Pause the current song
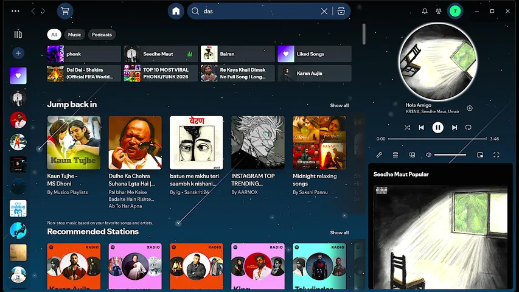 (x=437, y=128)
